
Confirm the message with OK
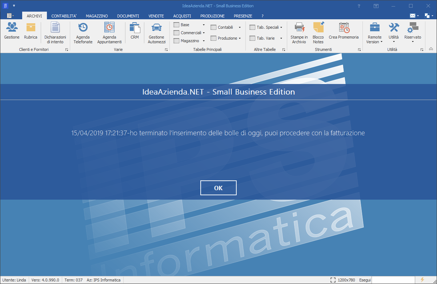(218, 188)
